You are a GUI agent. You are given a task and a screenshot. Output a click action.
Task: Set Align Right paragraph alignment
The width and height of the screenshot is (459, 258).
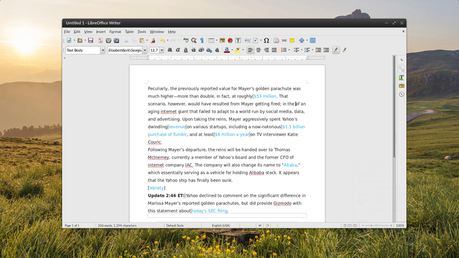click(266, 50)
